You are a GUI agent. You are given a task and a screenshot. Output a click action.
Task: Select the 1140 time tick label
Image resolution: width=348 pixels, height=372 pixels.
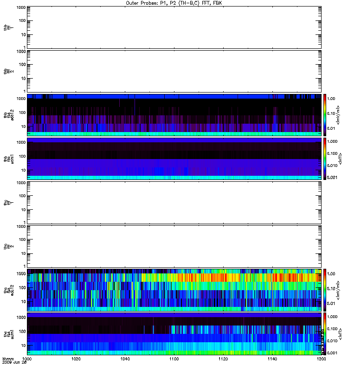272,360
